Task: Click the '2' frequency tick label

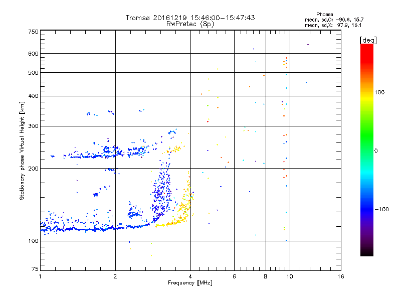Action: (x=115, y=276)
